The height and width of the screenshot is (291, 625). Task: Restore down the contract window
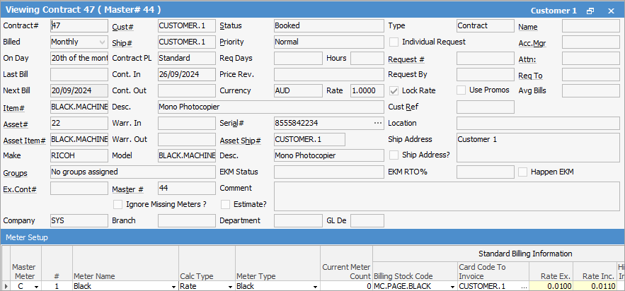coord(590,11)
